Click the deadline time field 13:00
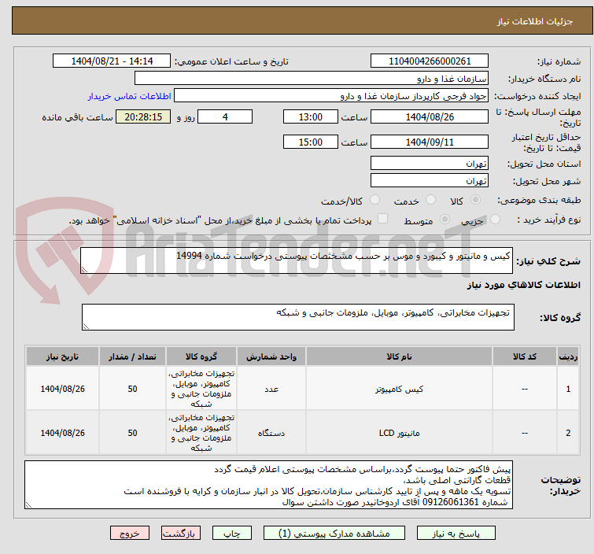This screenshot has width=594, height=554. pos(311,116)
